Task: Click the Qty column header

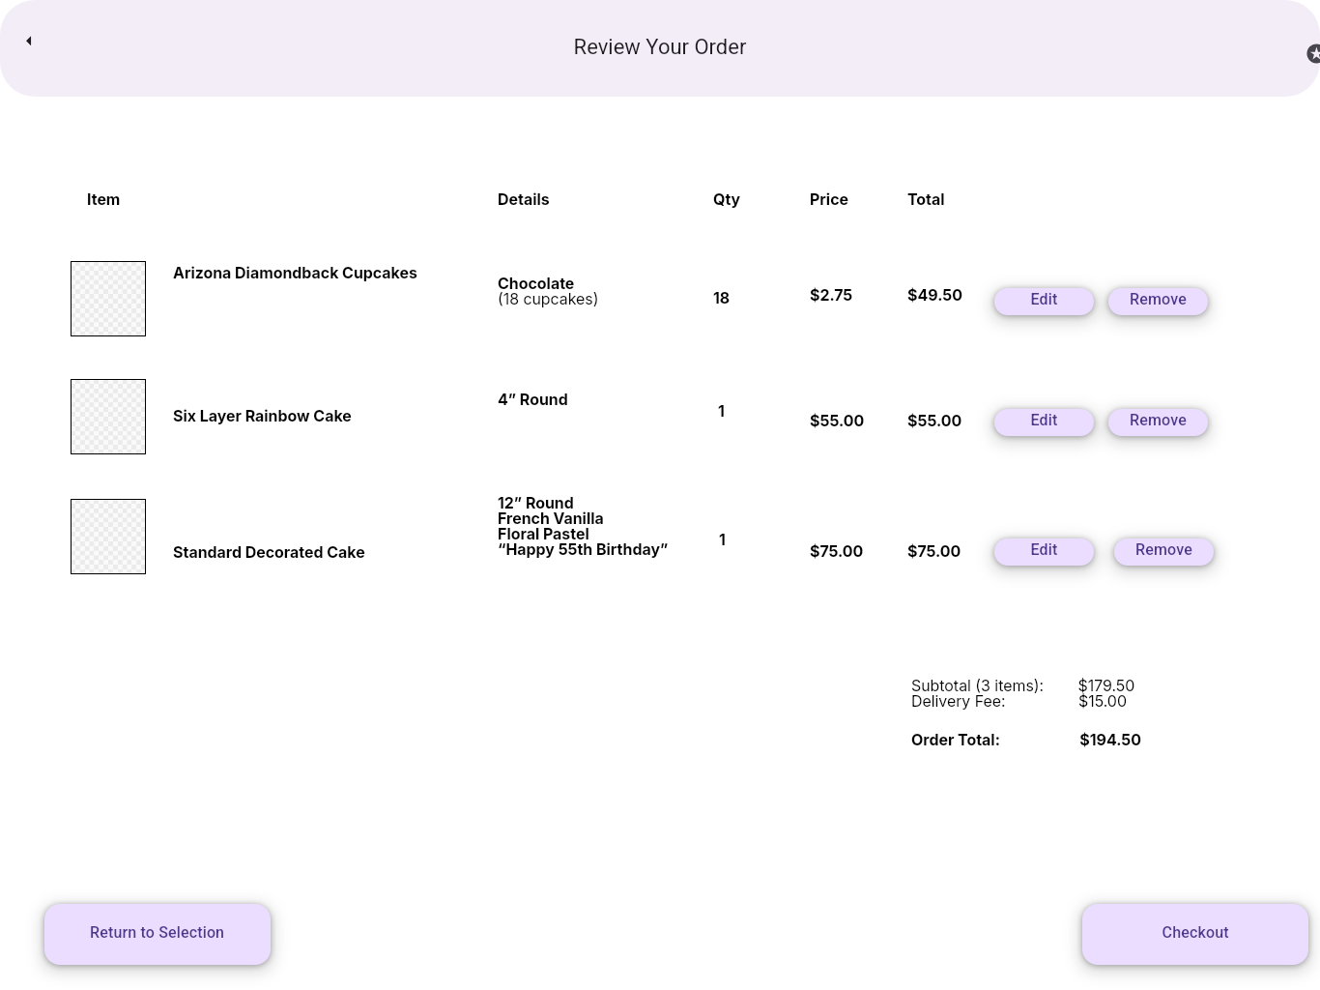Action: [x=727, y=200]
